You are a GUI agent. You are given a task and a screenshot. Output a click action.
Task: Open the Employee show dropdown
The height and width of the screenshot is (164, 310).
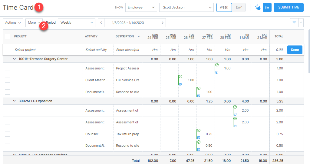tap(141, 8)
